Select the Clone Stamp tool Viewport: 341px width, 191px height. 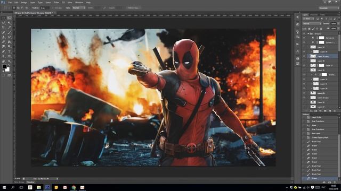tap(4, 37)
